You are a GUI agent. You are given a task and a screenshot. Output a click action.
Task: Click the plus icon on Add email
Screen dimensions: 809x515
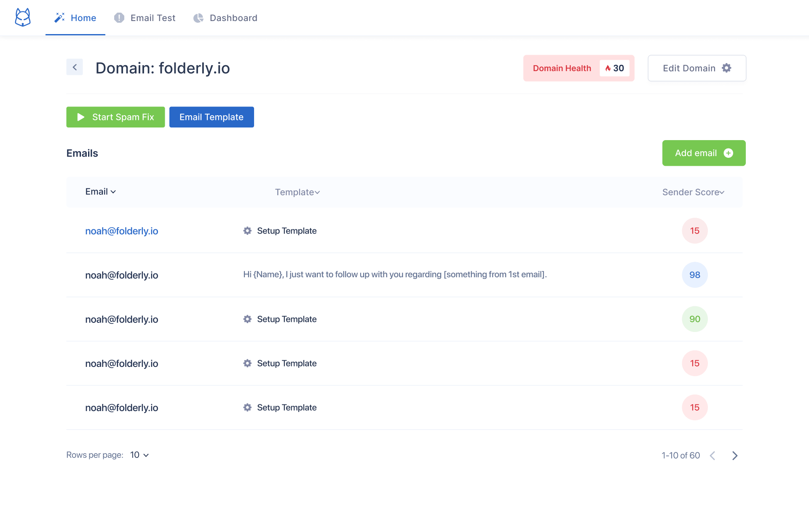pos(728,153)
